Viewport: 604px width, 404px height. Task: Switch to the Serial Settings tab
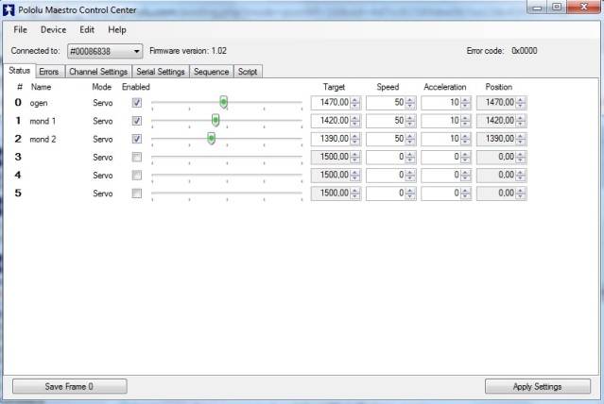[x=161, y=71]
